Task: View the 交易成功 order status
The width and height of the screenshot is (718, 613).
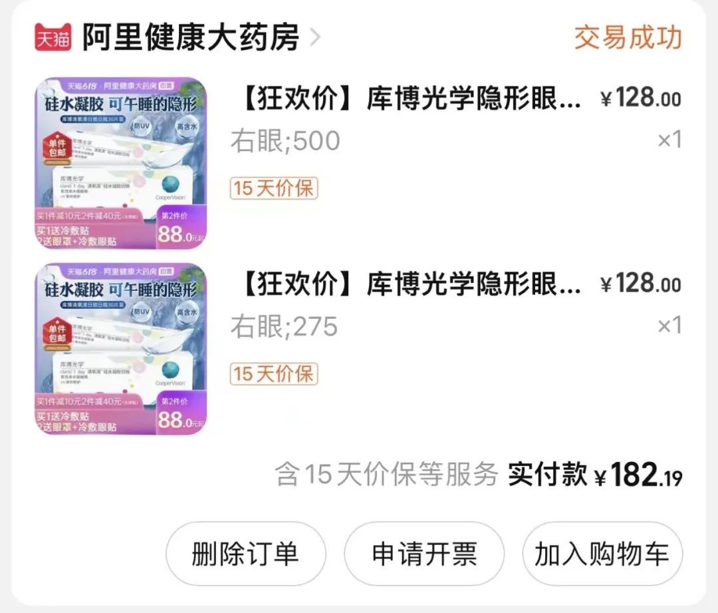Action: (628, 37)
